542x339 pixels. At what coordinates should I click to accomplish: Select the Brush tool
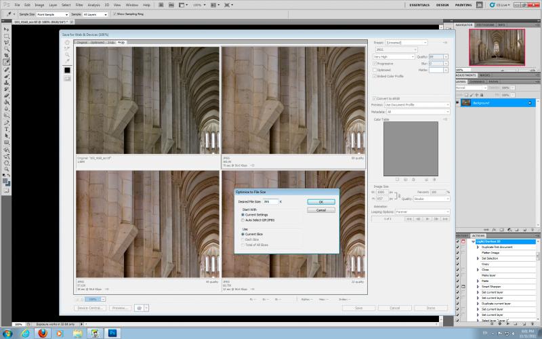click(7, 77)
